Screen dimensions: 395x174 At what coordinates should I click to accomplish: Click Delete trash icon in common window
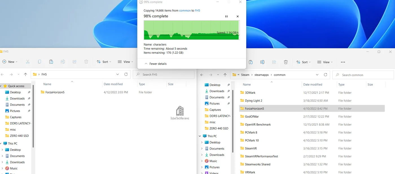tap(286, 62)
